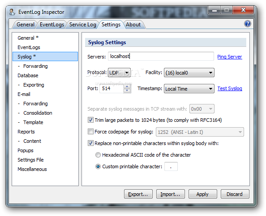Click the Import... button
The width and height of the screenshot is (266, 216).
pos(171,194)
